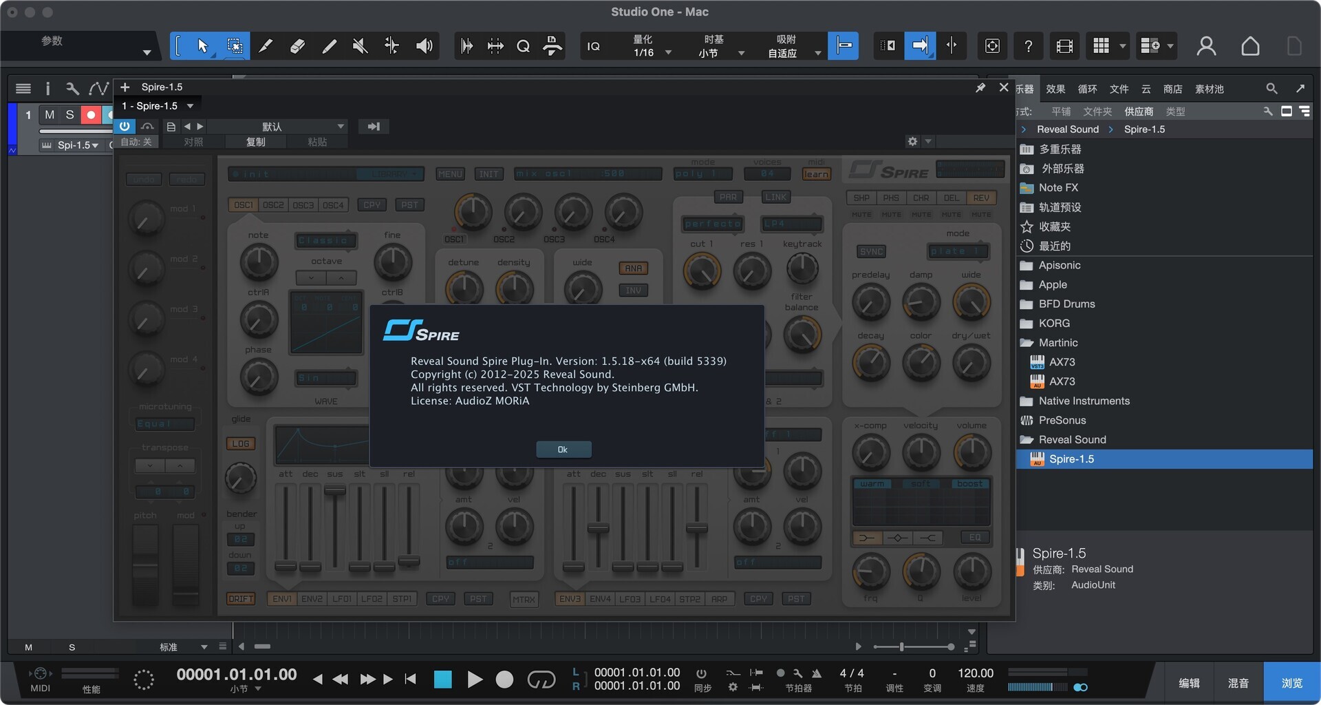
Task: Switch to the 商店 browser tab
Action: [1172, 89]
